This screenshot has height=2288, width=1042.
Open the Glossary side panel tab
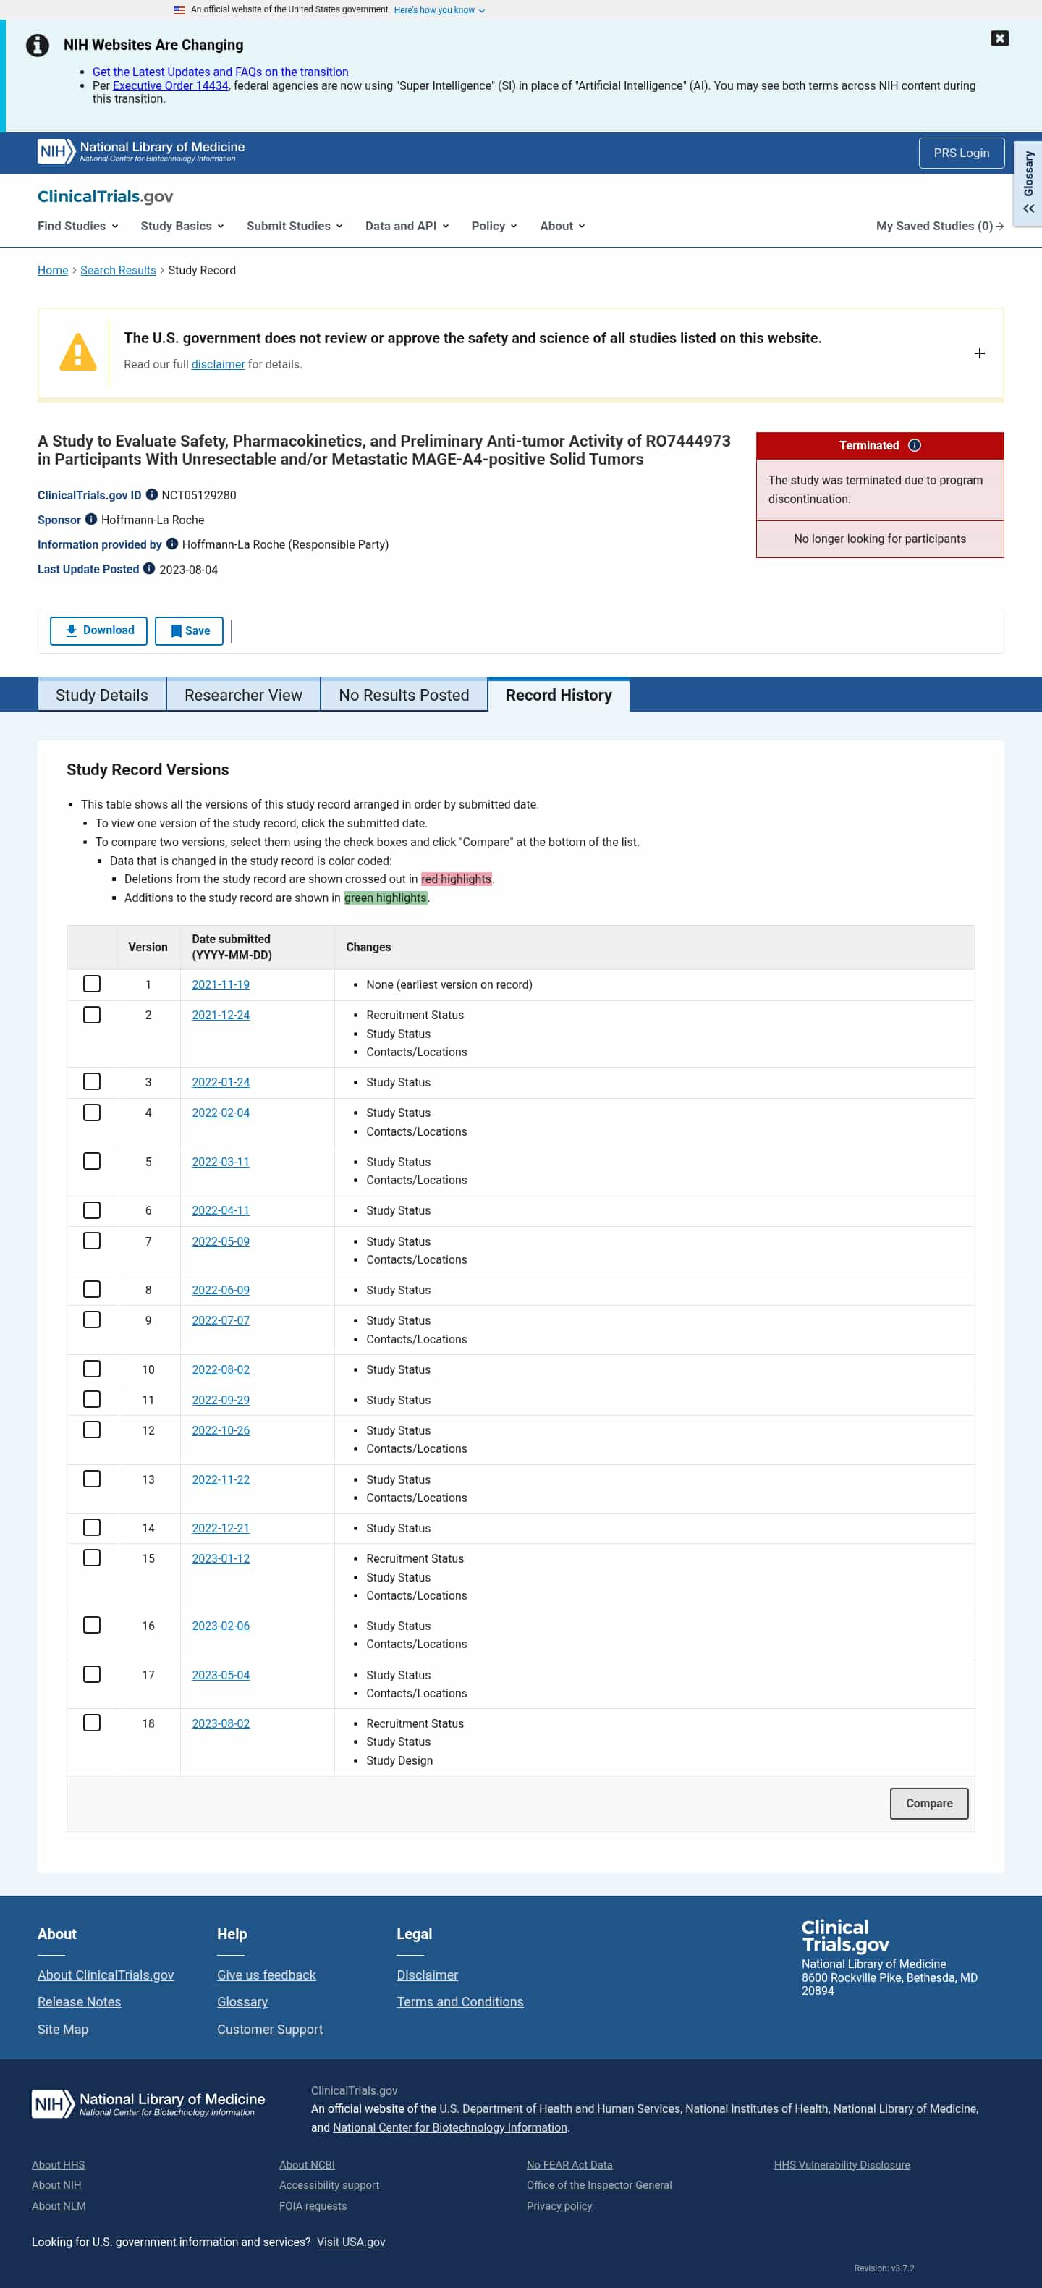click(x=1028, y=183)
